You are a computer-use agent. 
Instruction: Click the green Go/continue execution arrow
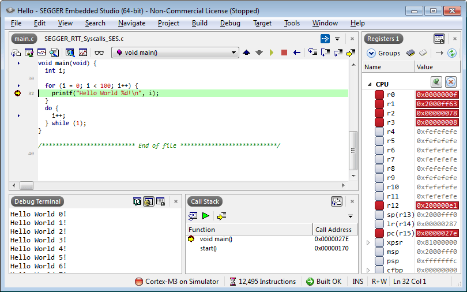click(x=272, y=53)
